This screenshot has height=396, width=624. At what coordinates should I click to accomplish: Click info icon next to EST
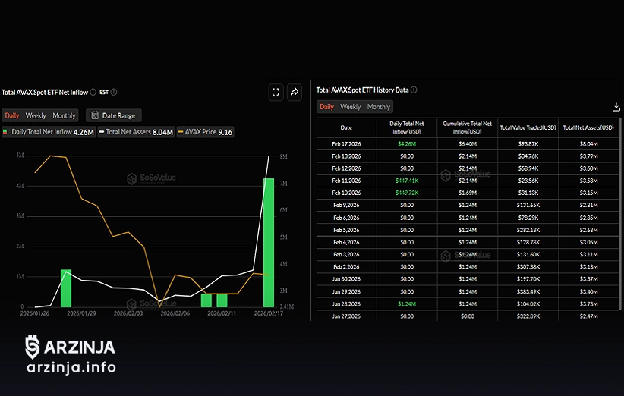pyautogui.click(x=114, y=92)
